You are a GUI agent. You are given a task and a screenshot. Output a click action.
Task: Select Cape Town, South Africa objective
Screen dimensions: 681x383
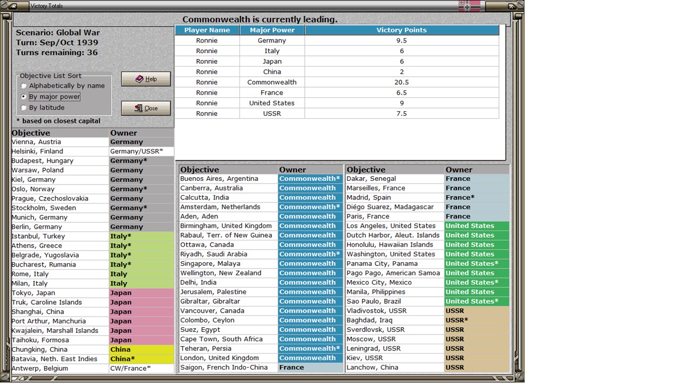[228, 339]
